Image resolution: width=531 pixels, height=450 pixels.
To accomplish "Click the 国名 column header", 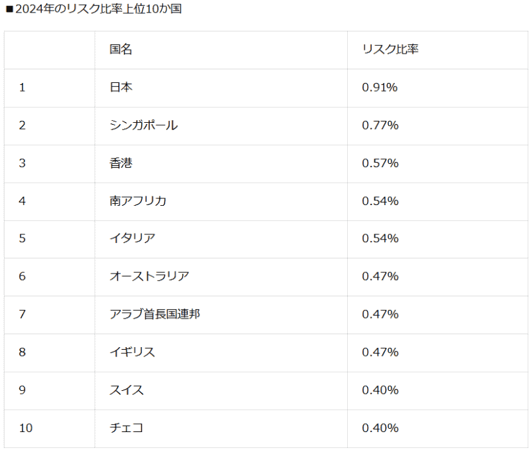I will (121, 50).
